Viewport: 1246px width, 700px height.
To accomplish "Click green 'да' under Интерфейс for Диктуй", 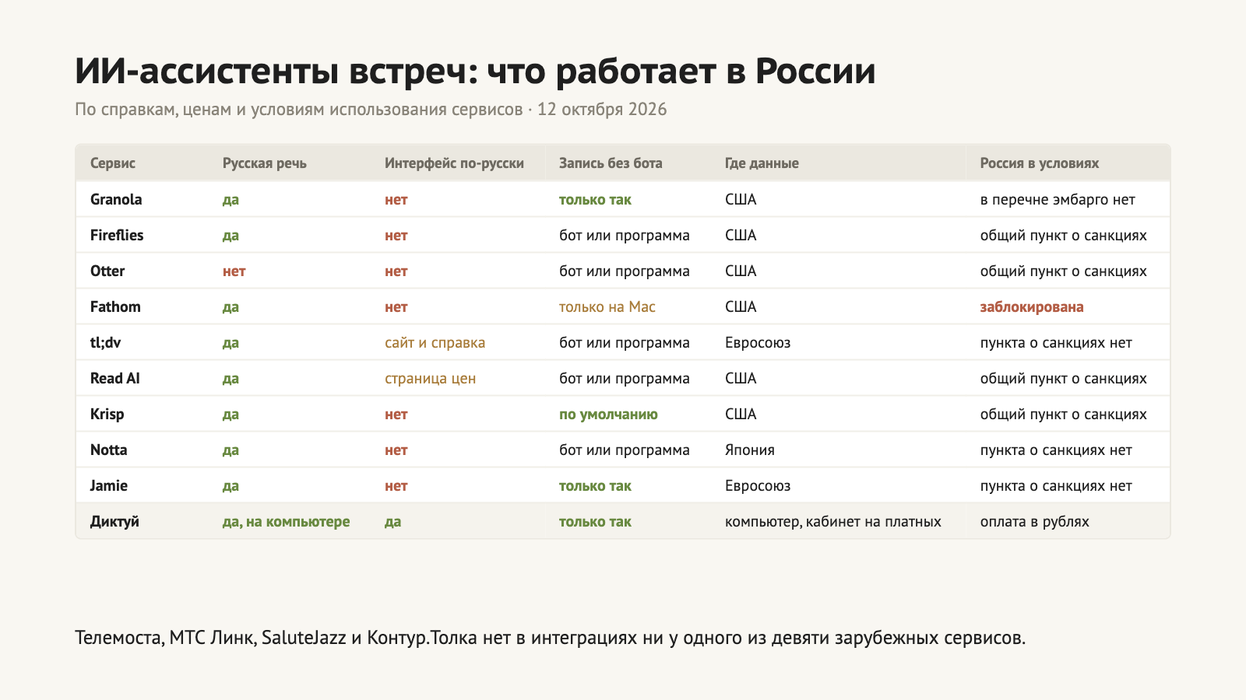I will pyautogui.click(x=393, y=521).
